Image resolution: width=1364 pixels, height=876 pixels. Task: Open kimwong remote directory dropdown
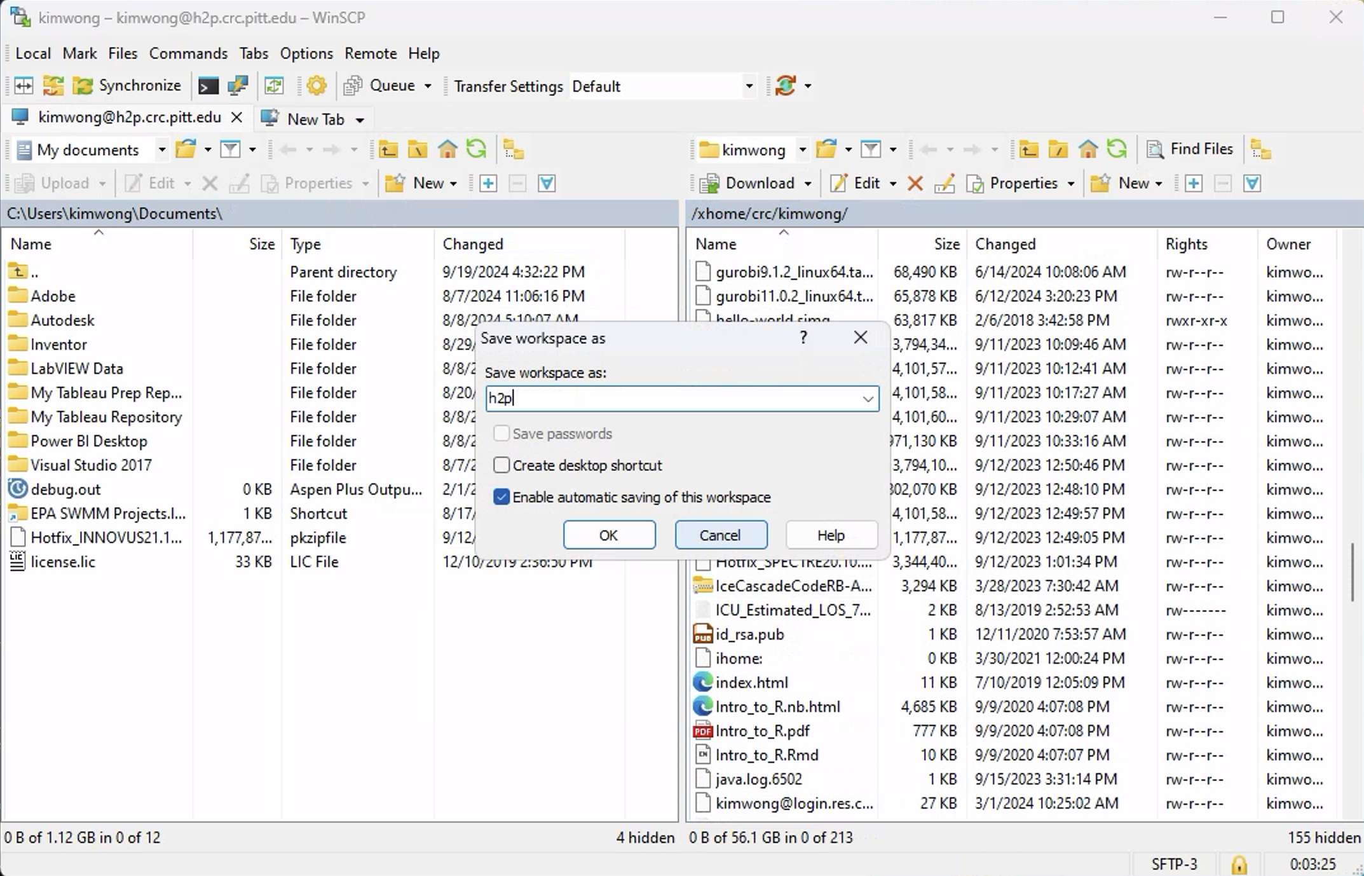coord(803,150)
